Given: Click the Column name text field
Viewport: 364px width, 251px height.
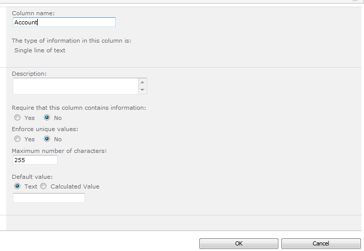Looking at the screenshot, I should (64, 22).
